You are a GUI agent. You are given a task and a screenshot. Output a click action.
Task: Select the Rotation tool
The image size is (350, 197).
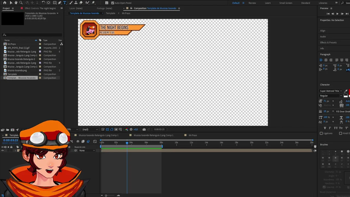tap(43, 3)
